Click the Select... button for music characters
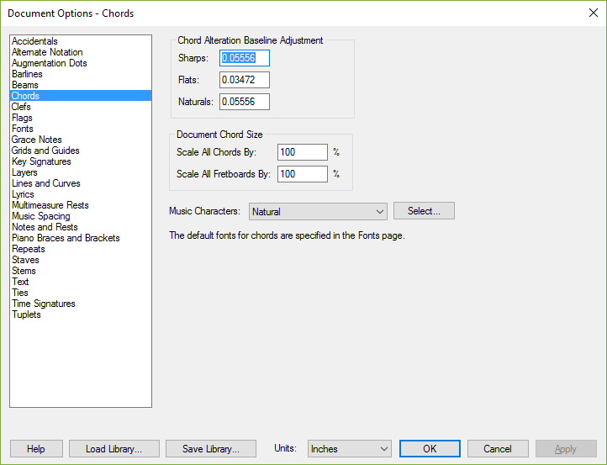 (424, 211)
